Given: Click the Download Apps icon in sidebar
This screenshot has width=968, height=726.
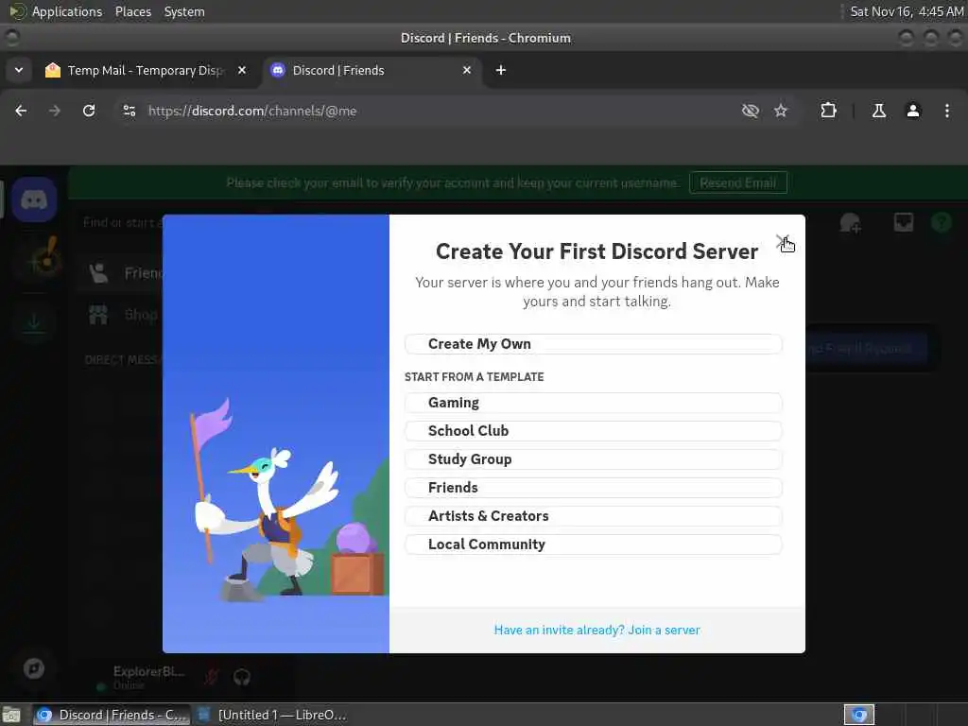Looking at the screenshot, I should [x=34, y=321].
